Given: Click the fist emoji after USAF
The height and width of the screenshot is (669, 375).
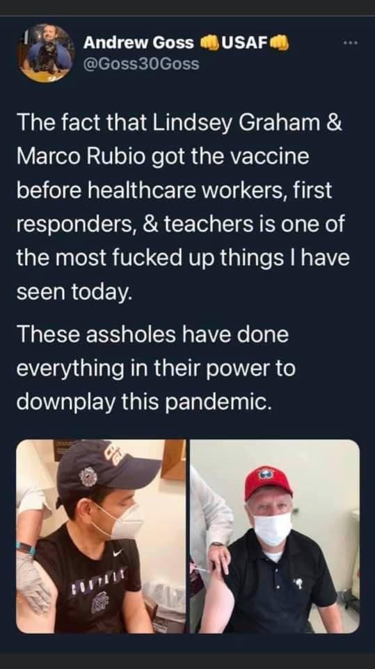Looking at the screenshot, I should pyautogui.click(x=280, y=43).
